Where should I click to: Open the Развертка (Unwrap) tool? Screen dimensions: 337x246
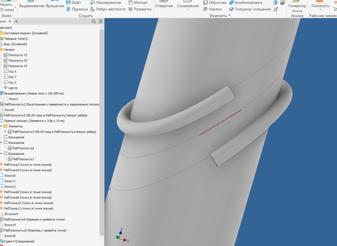tap(141, 9)
